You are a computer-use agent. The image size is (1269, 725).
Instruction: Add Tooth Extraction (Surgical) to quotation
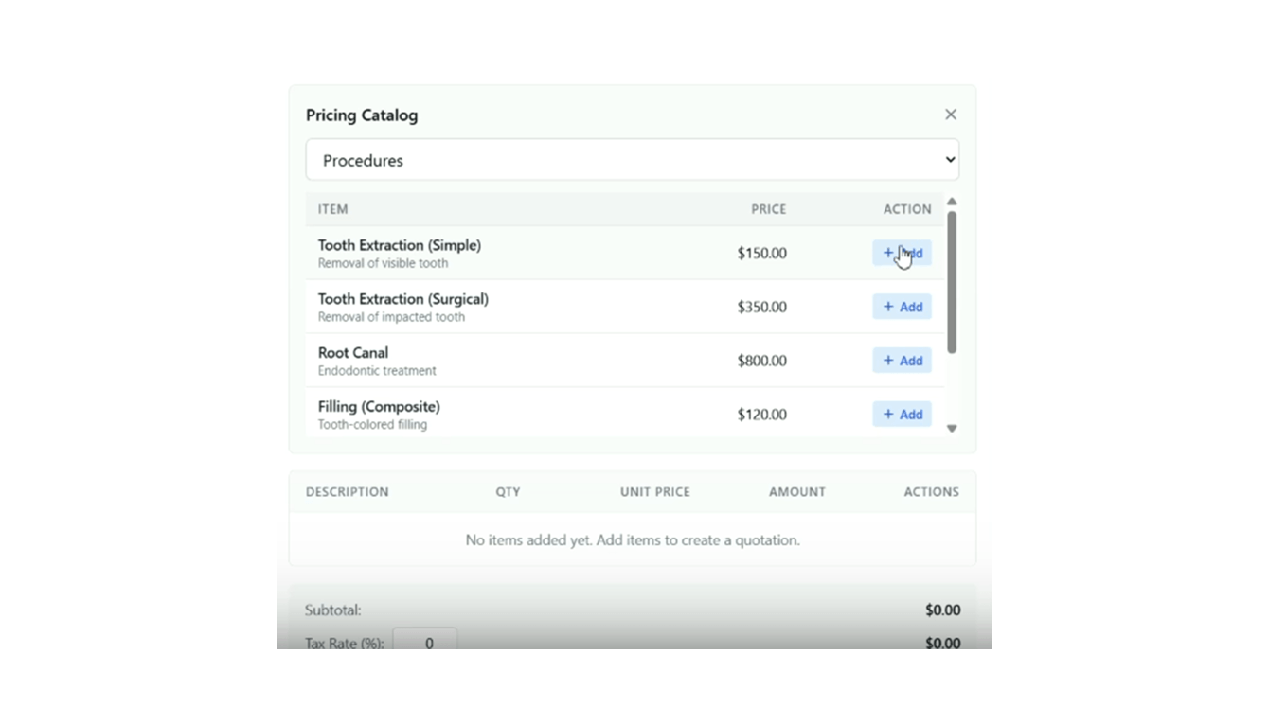[902, 307]
